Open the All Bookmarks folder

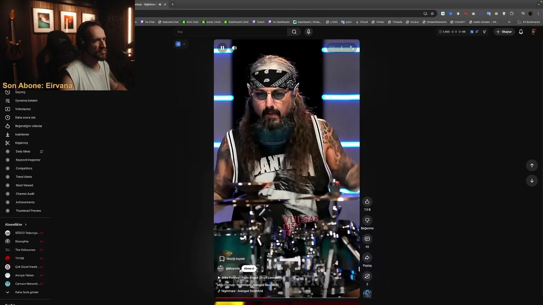pyautogui.click(x=529, y=22)
